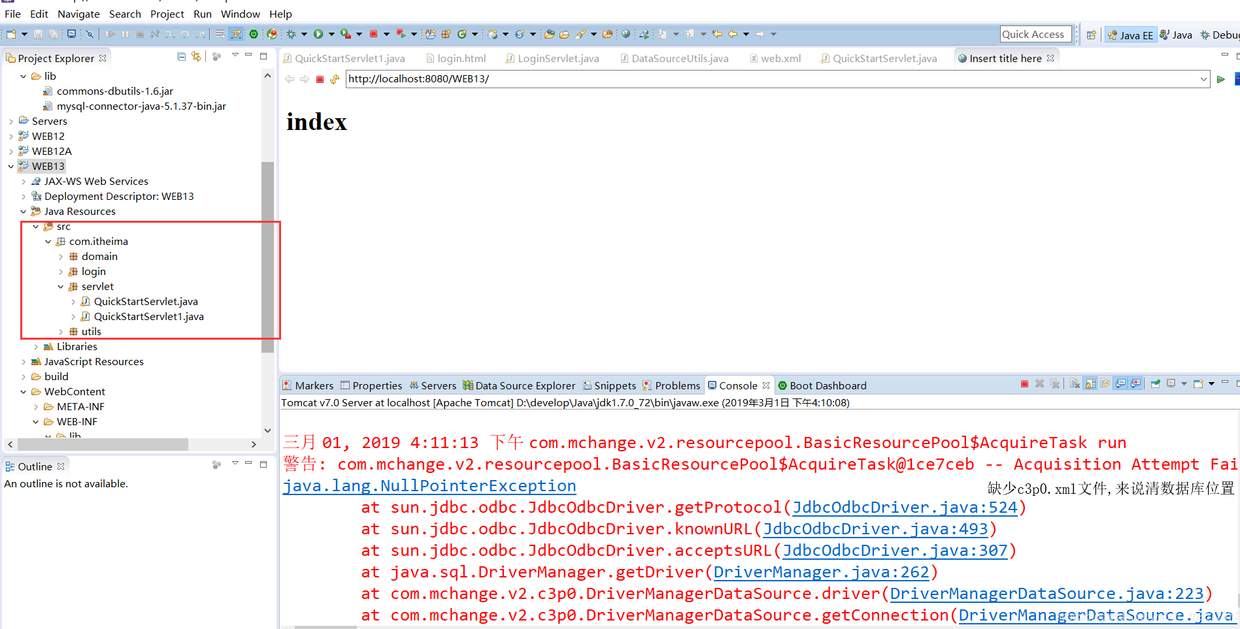The image size is (1240, 629).
Task: Open the URL history dropdown
Action: (1203, 79)
